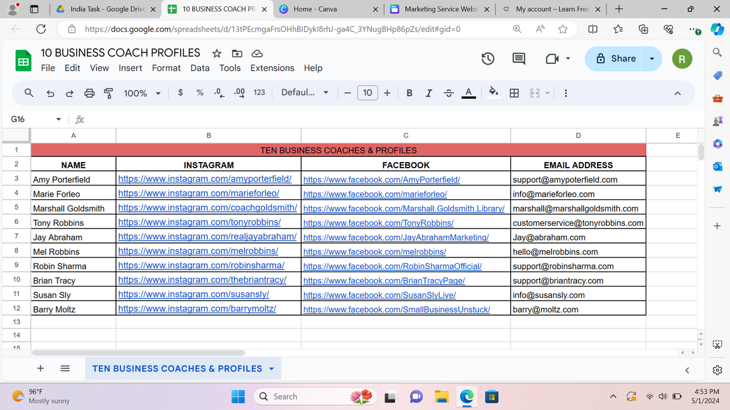Toggle strikethrough formatting
Screen dimensions: 730x410
(x=449, y=93)
